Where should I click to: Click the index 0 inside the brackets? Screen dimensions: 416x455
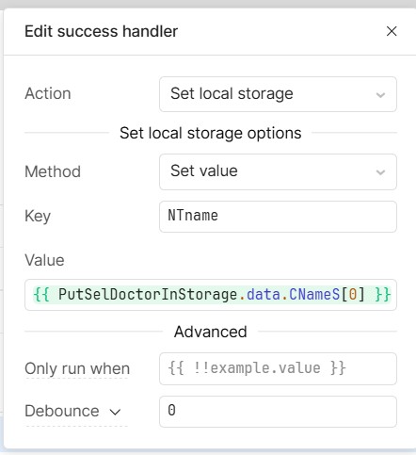353,295
